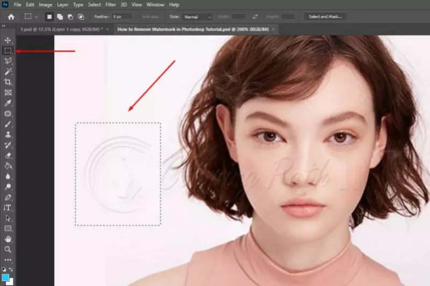Select the Eyedropper tool
The image size is (430, 286).
[x=8, y=103]
